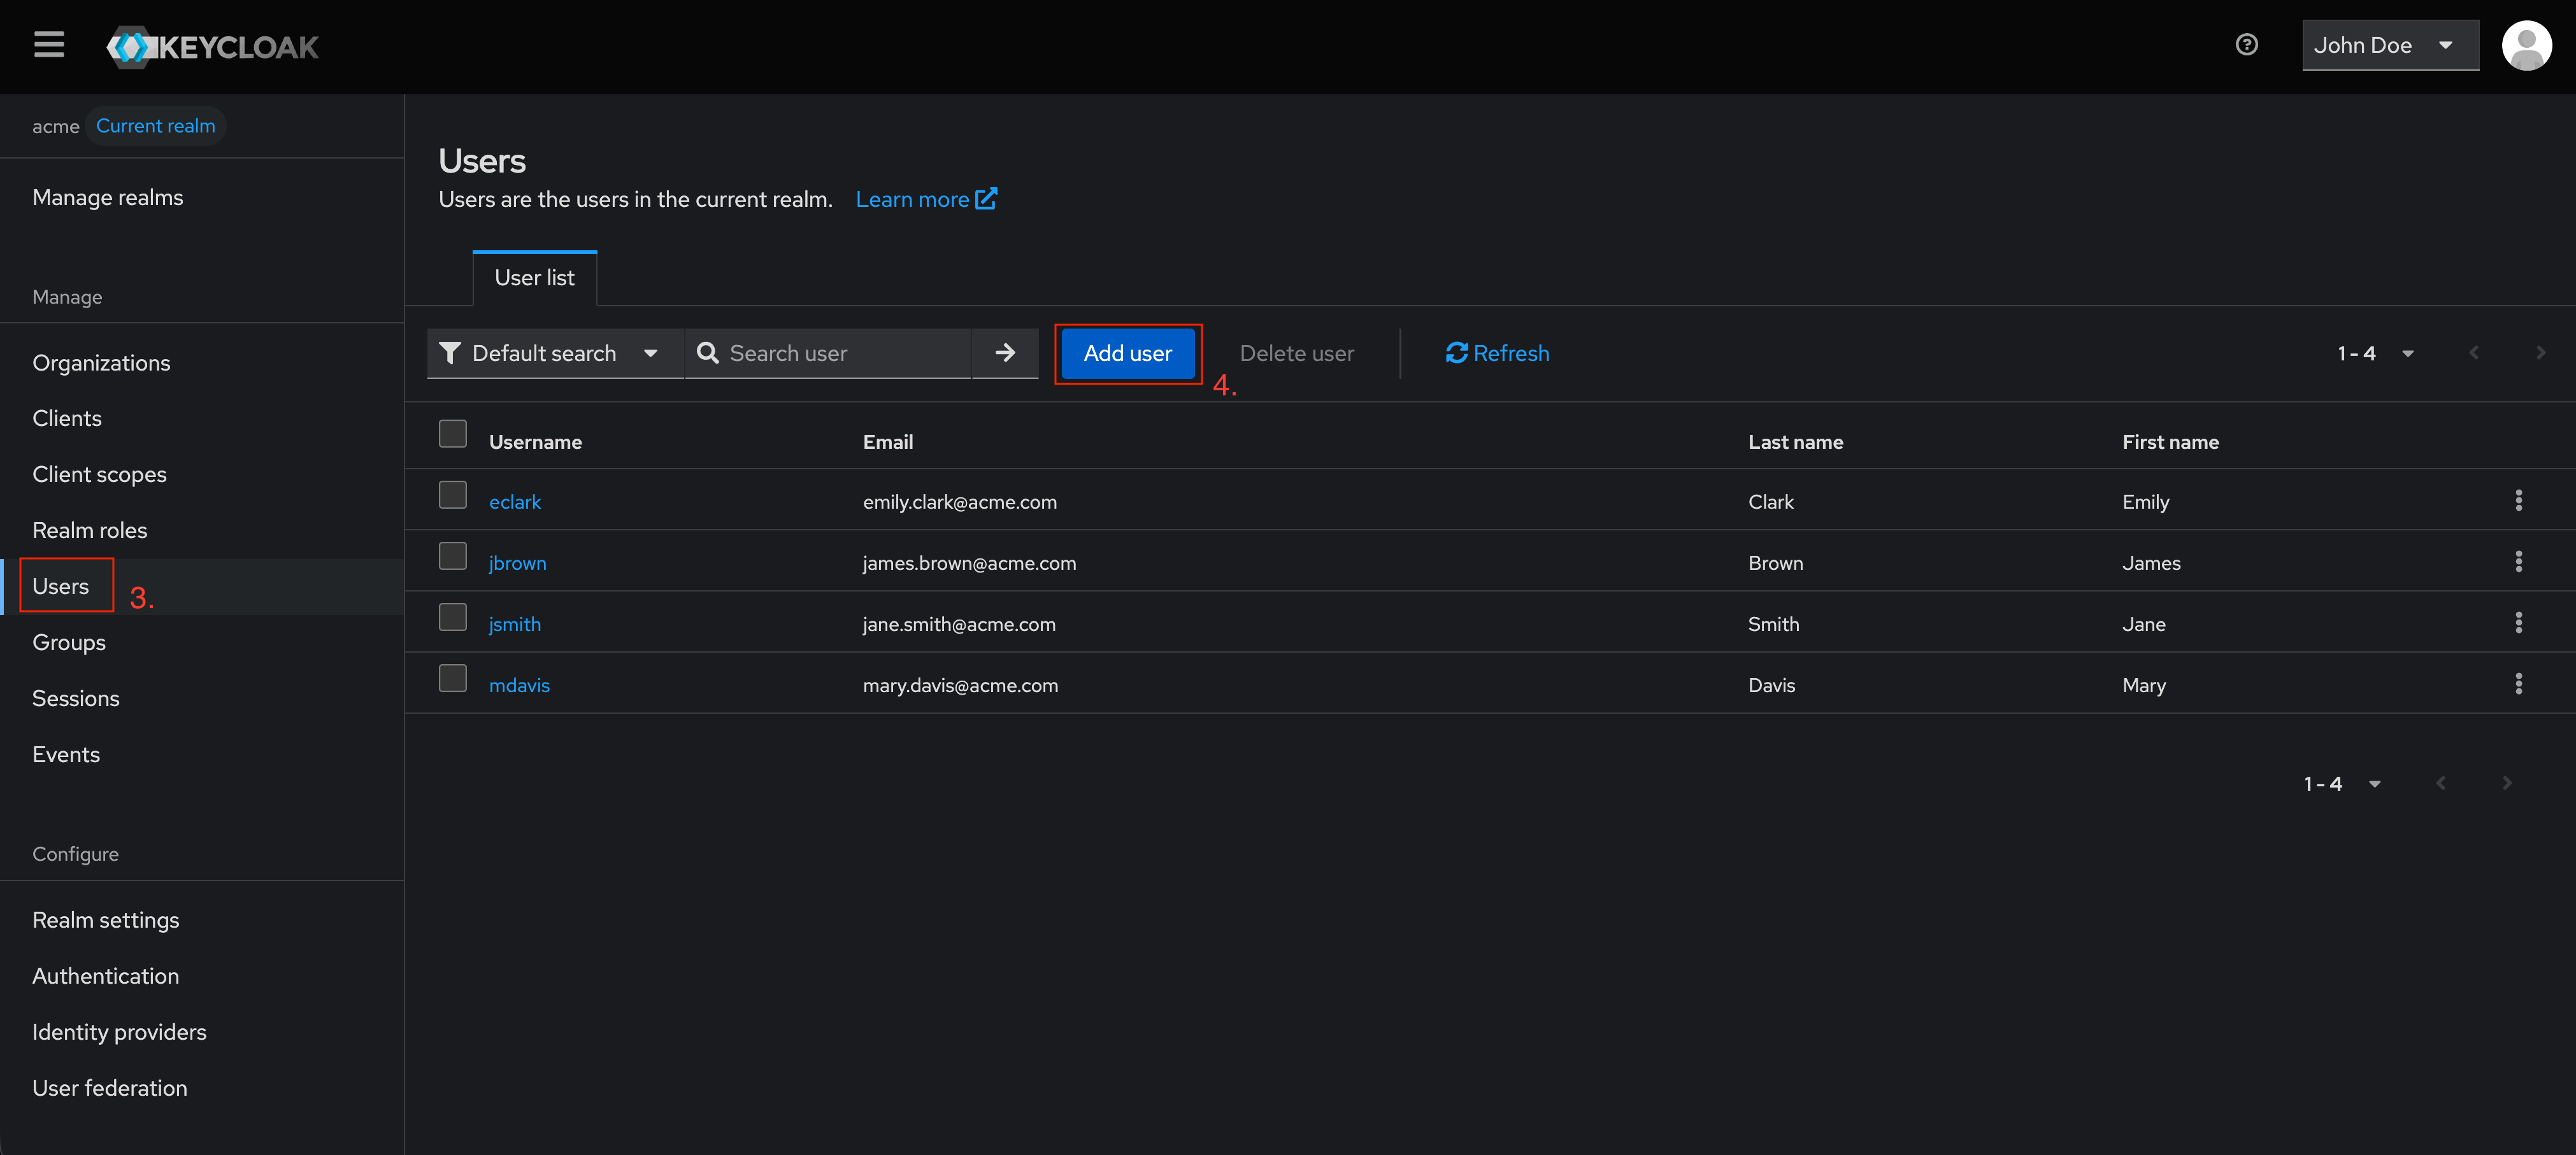The width and height of the screenshot is (2576, 1155).
Task: Click the user avatar icon
Action: tap(2527, 45)
